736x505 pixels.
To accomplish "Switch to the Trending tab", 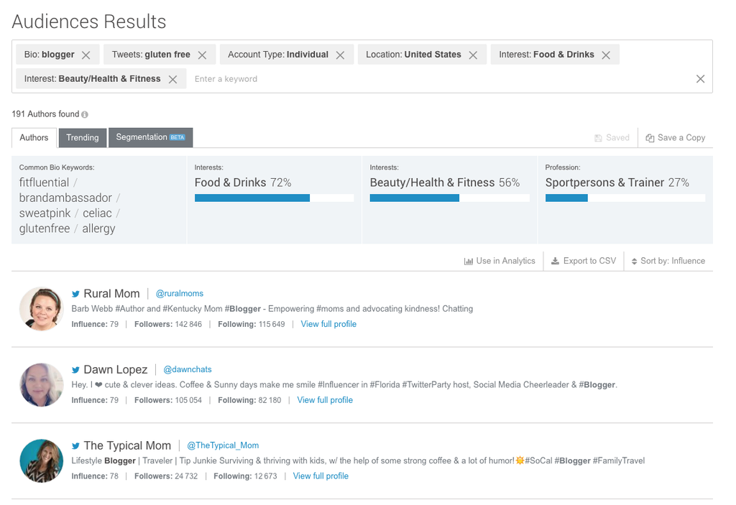I will [83, 138].
